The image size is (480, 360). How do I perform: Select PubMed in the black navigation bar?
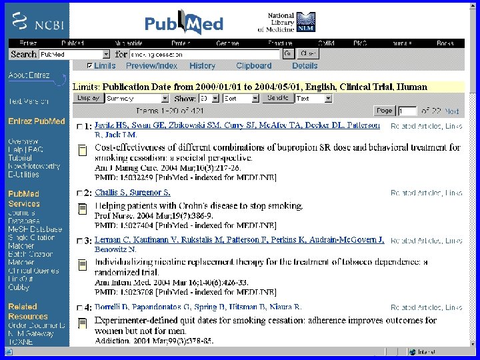(x=73, y=43)
